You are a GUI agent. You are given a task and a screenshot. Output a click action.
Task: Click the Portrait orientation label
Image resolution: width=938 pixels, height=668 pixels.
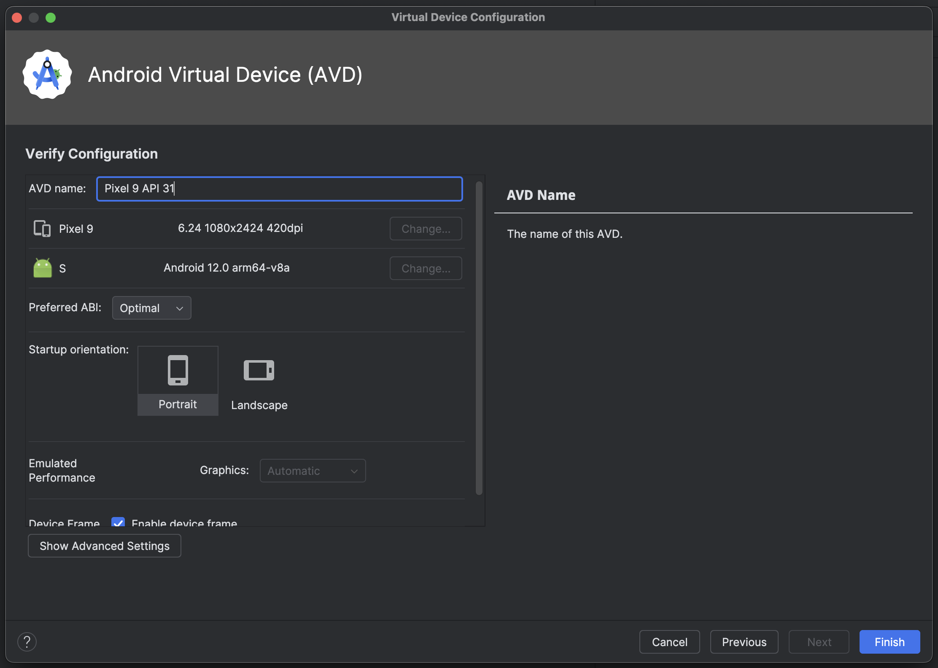point(178,404)
